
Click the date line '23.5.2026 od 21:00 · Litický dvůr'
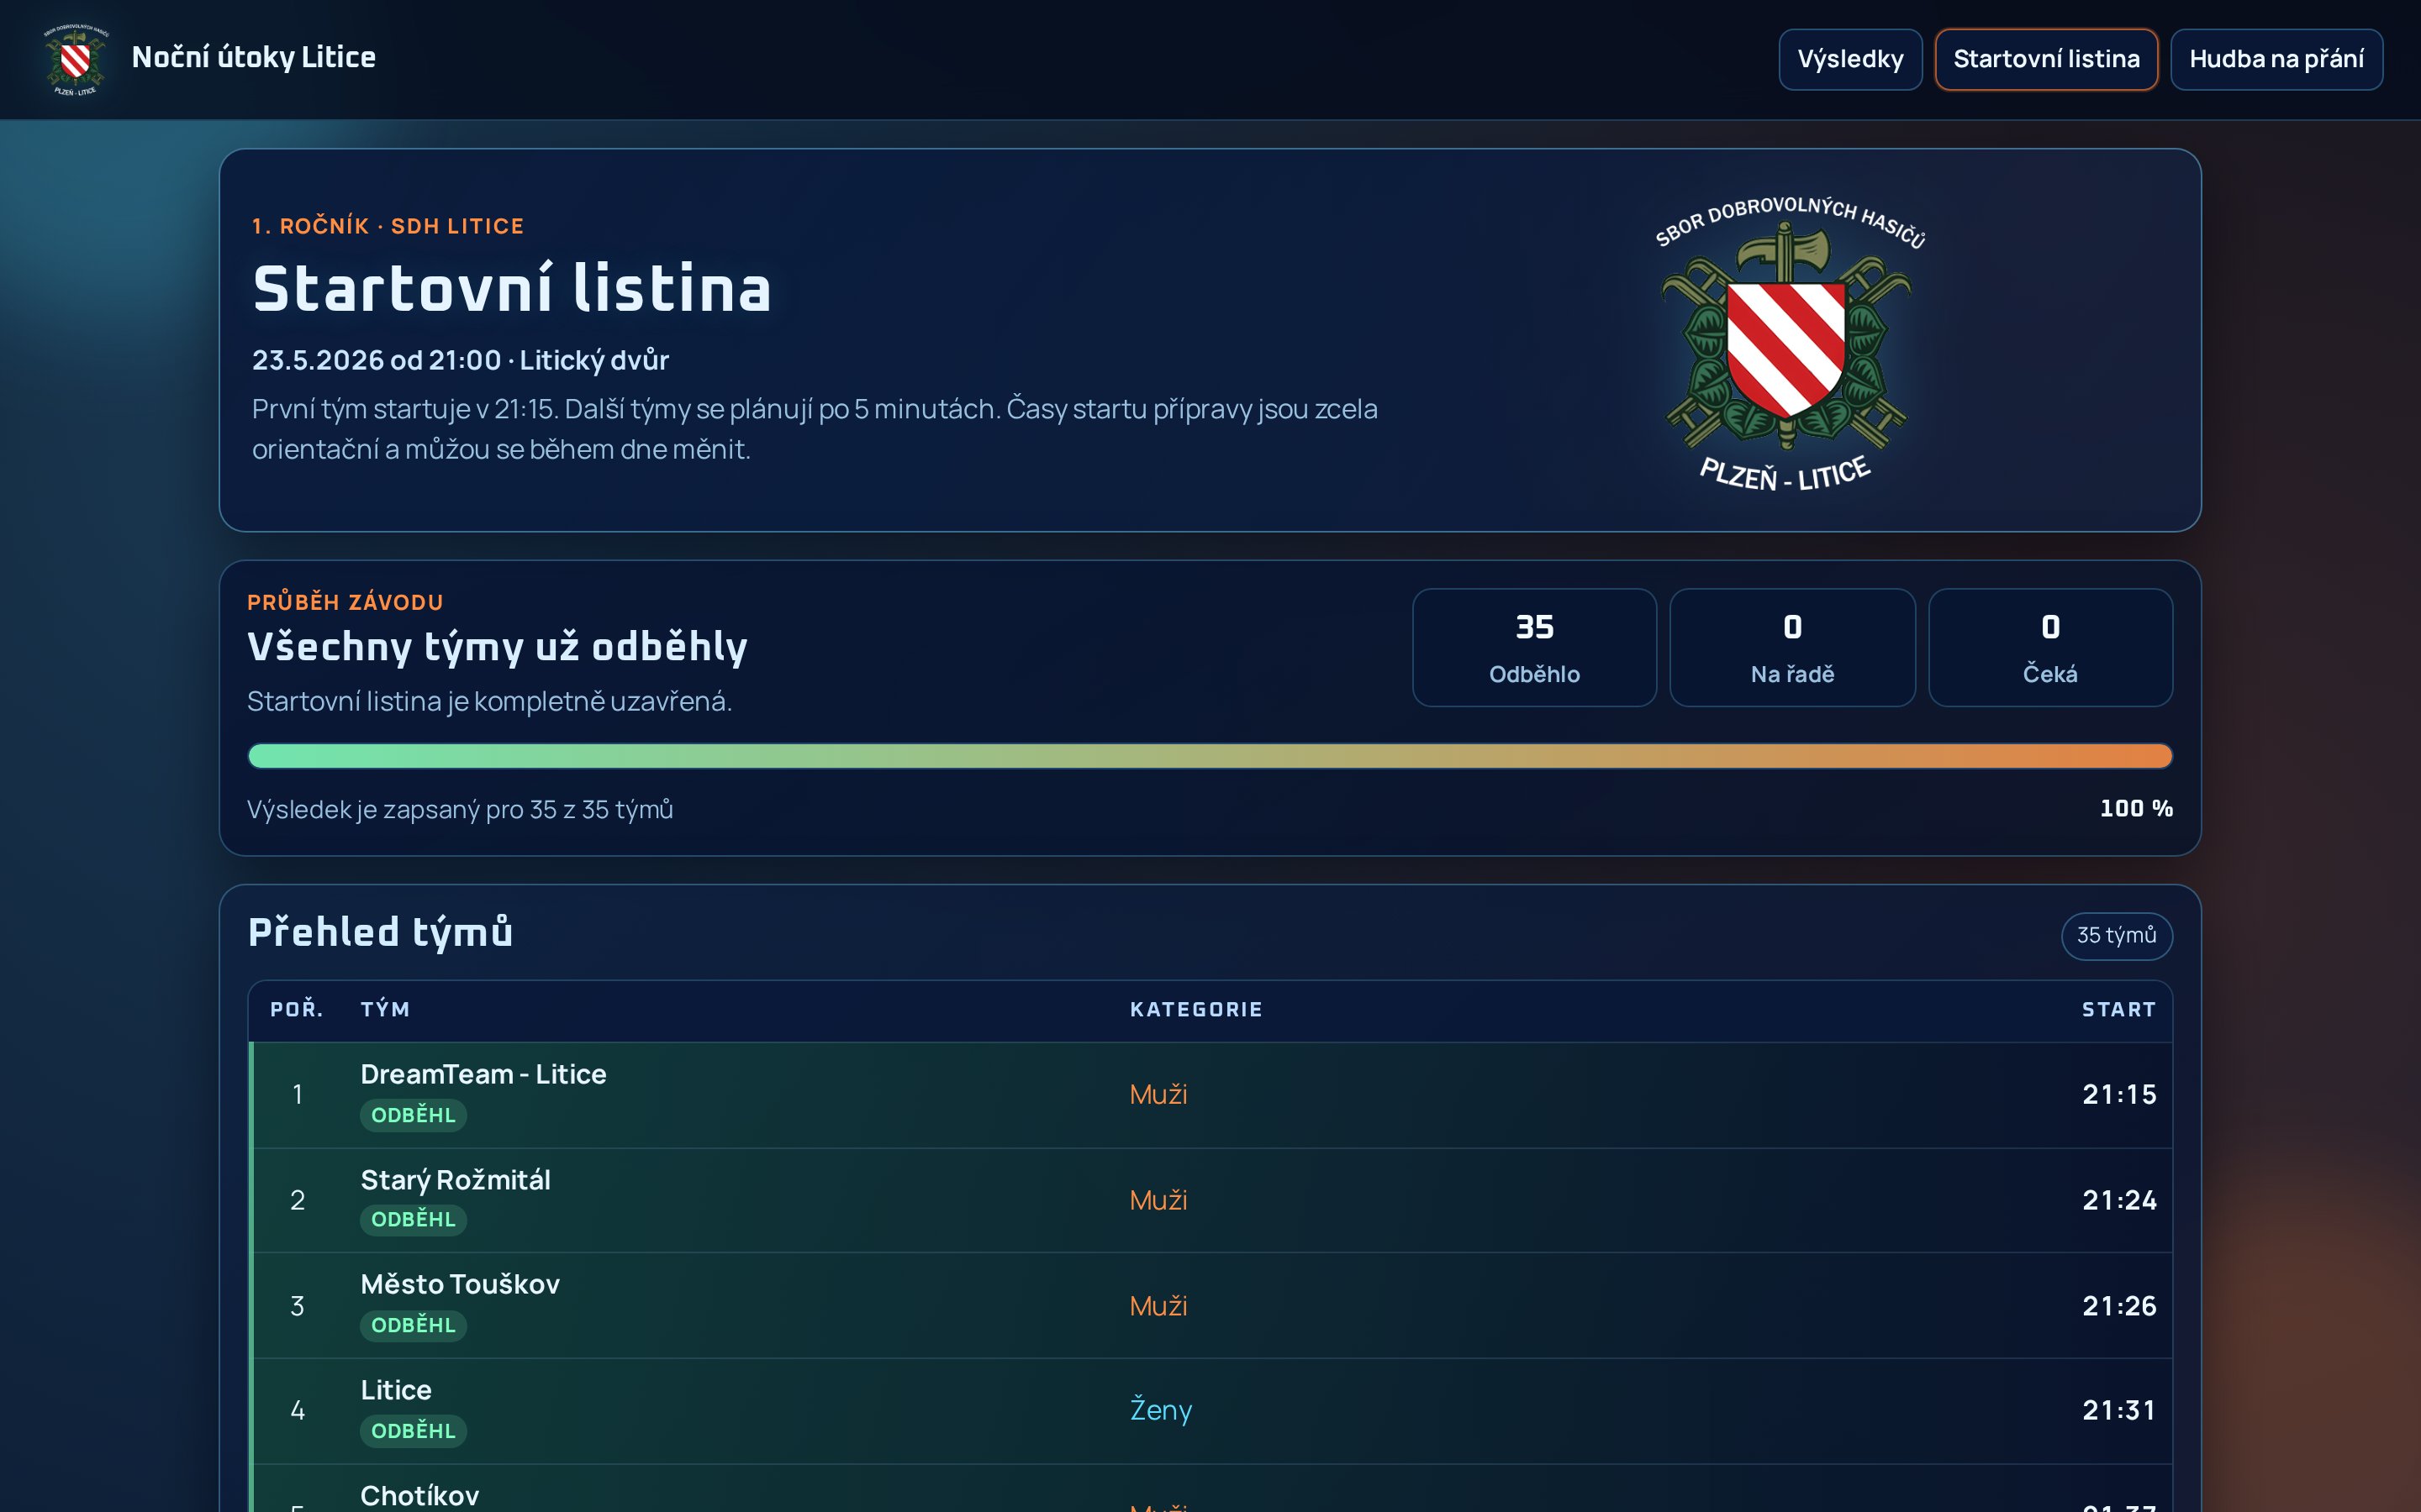pyautogui.click(x=460, y=360)
